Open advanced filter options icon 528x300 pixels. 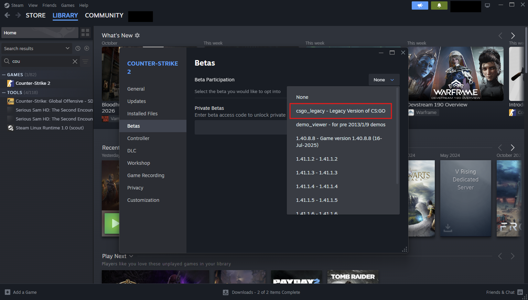85,61
